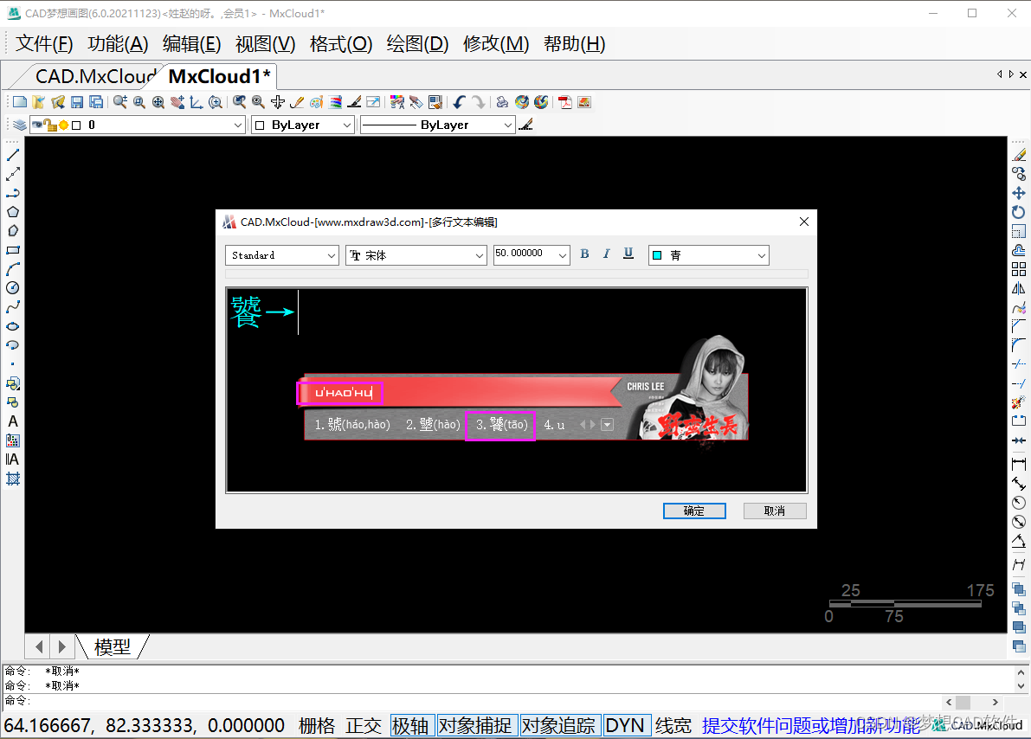Open the 视图(V) menu
Image resolution: width=1031 pixels, height=739 pixels.
[x=266, y=44]
